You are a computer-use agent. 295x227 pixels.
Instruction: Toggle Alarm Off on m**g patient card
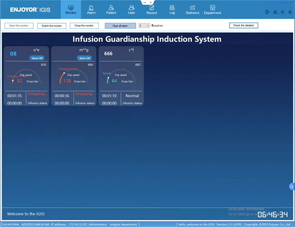point(85,58)
